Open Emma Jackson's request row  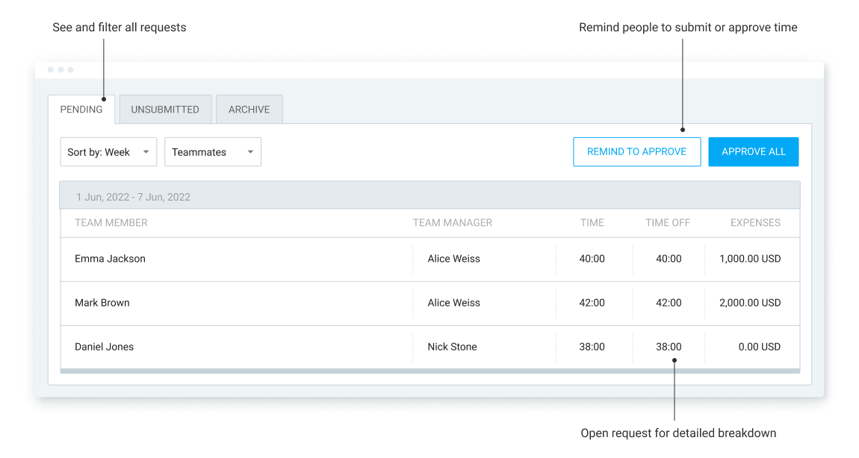110,259
